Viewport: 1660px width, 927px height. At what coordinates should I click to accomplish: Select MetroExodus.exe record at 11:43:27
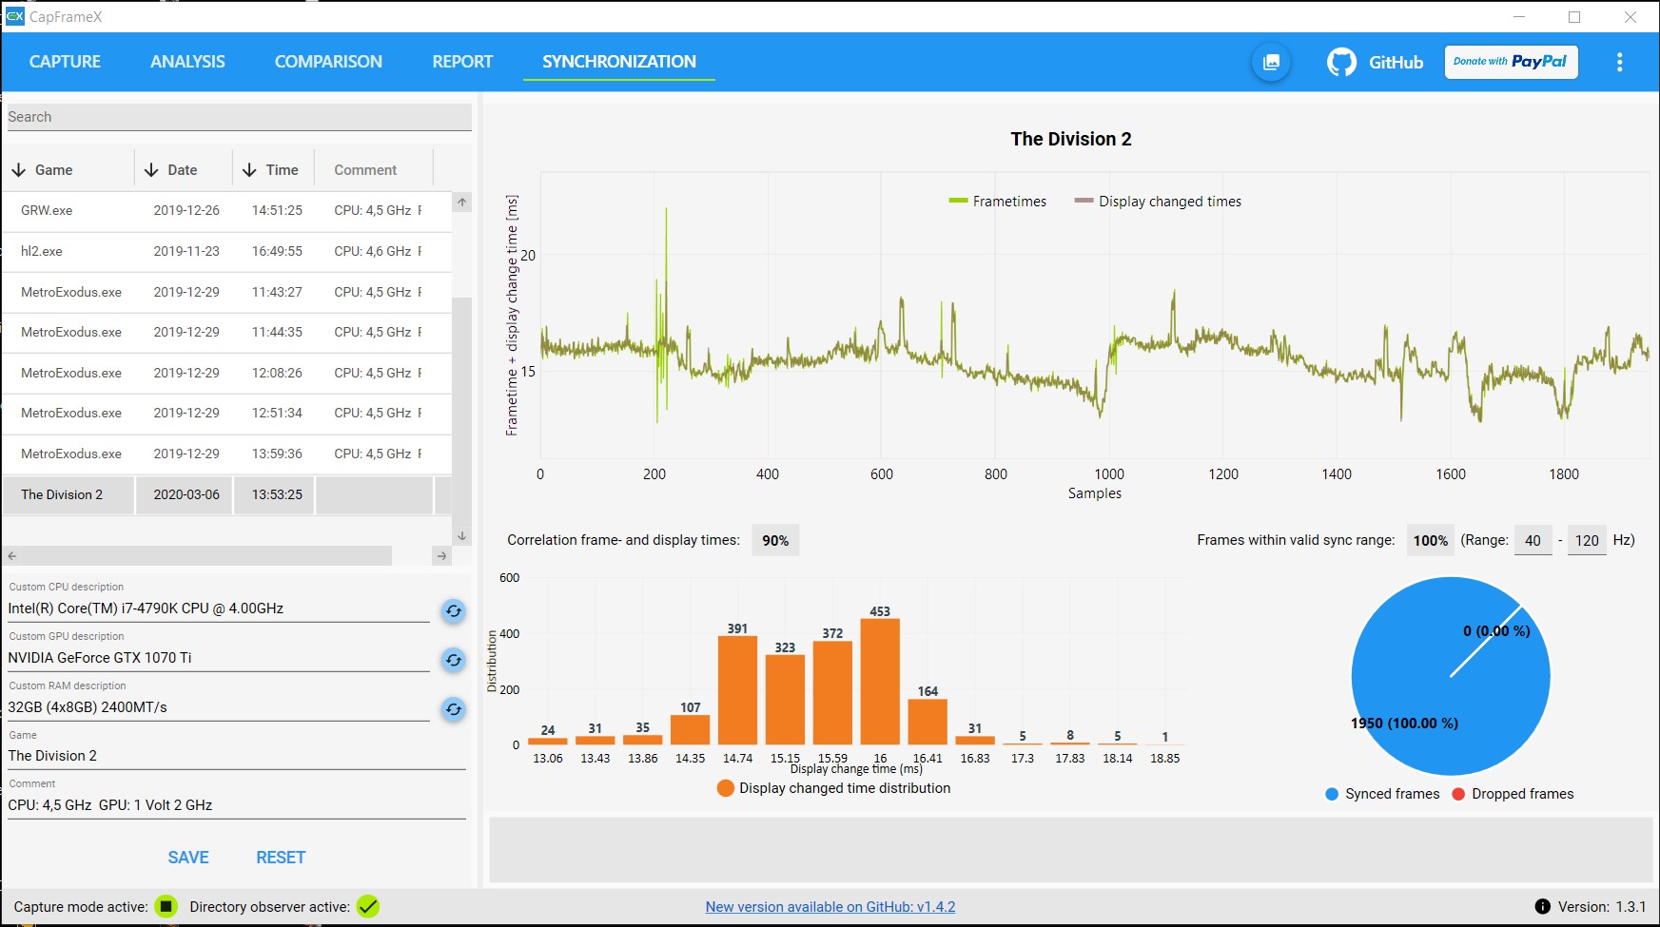[x=226, y=292]
